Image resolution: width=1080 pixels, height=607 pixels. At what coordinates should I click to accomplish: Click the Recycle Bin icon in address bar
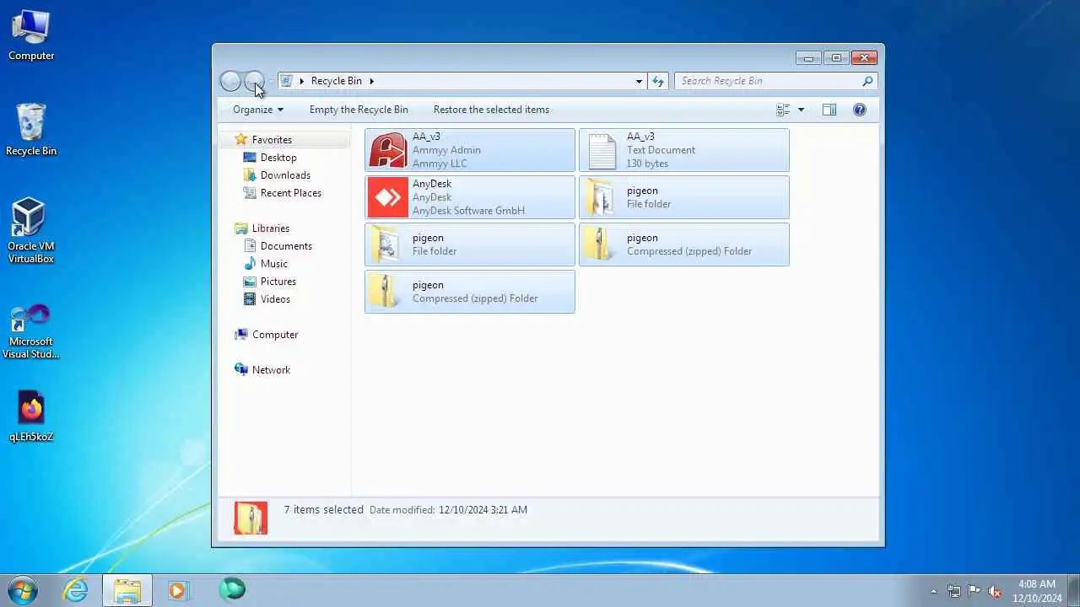click(287, 81)
